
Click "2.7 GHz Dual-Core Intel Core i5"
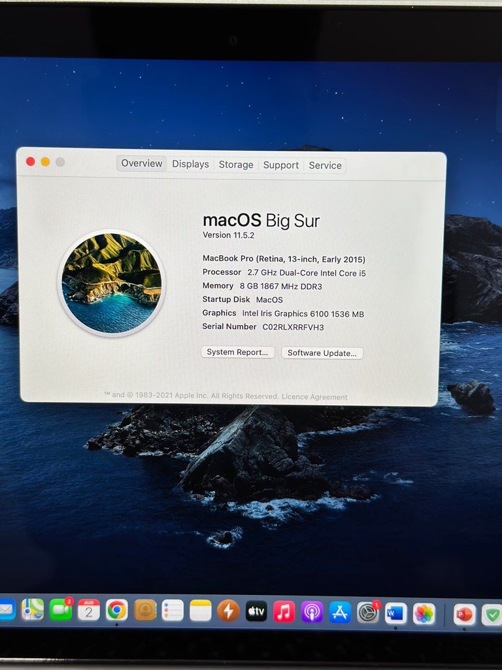pos(307,273)
